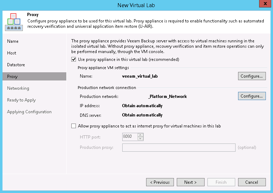
Task: Increase the HTTP port value
Action: 140,135
